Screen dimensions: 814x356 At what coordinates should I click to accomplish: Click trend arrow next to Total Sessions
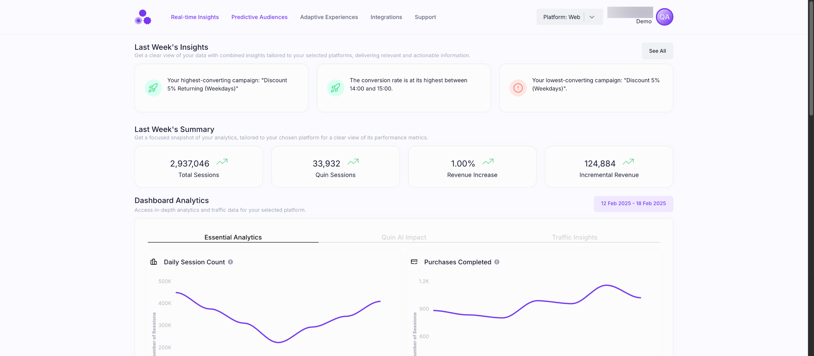pyautogui.click(x=222, y=162)
